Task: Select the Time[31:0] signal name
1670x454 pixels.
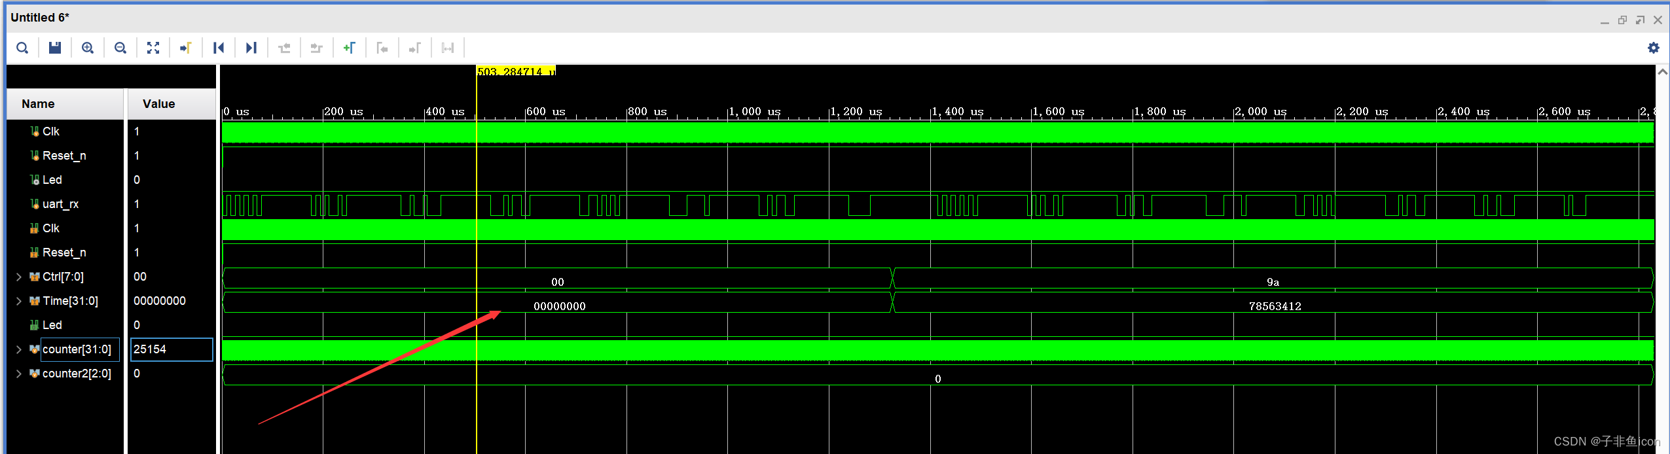Action: [70, 301]
